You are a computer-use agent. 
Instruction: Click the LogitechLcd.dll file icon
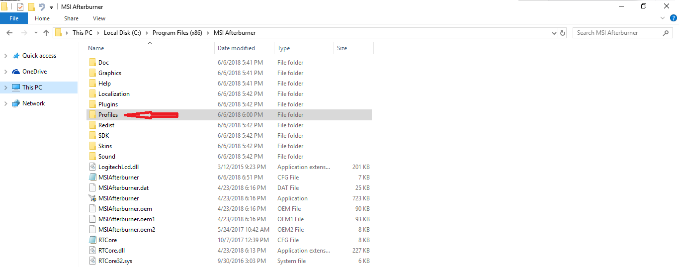coord(92,167)
